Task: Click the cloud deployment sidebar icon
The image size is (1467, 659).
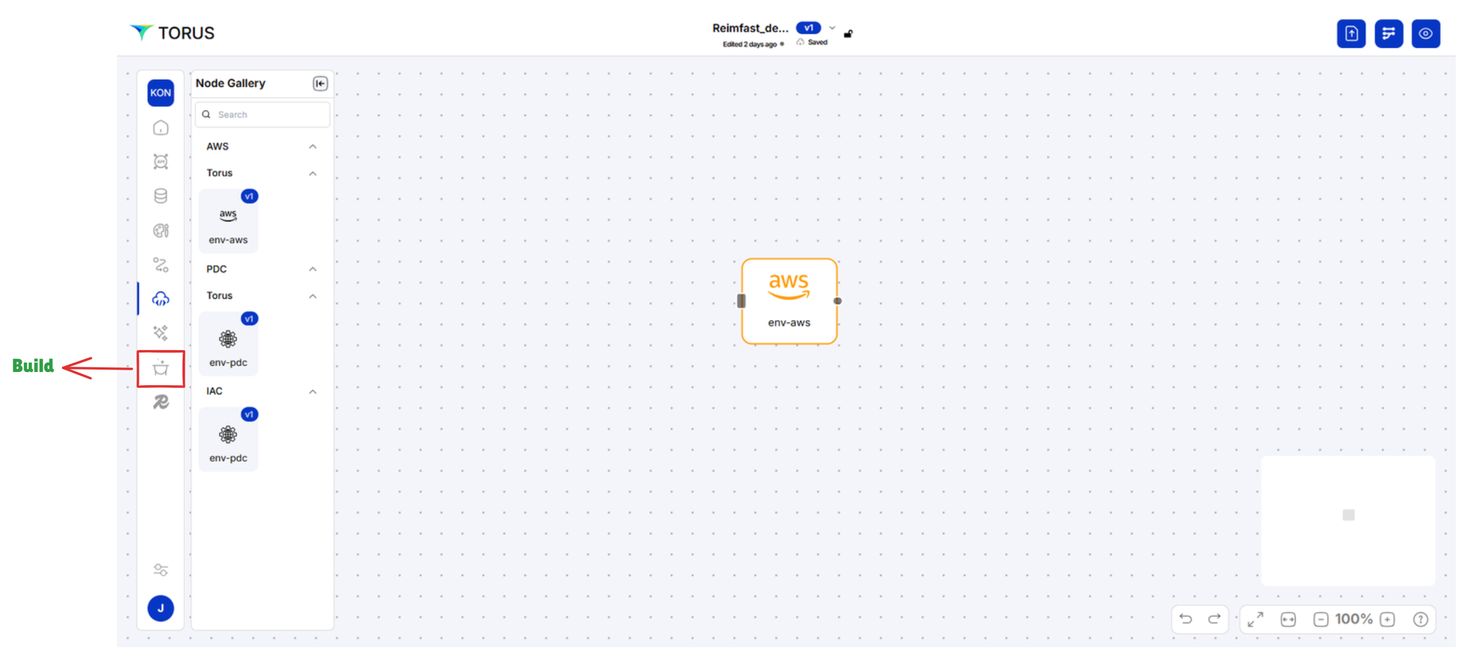Action: click(161, 299)
